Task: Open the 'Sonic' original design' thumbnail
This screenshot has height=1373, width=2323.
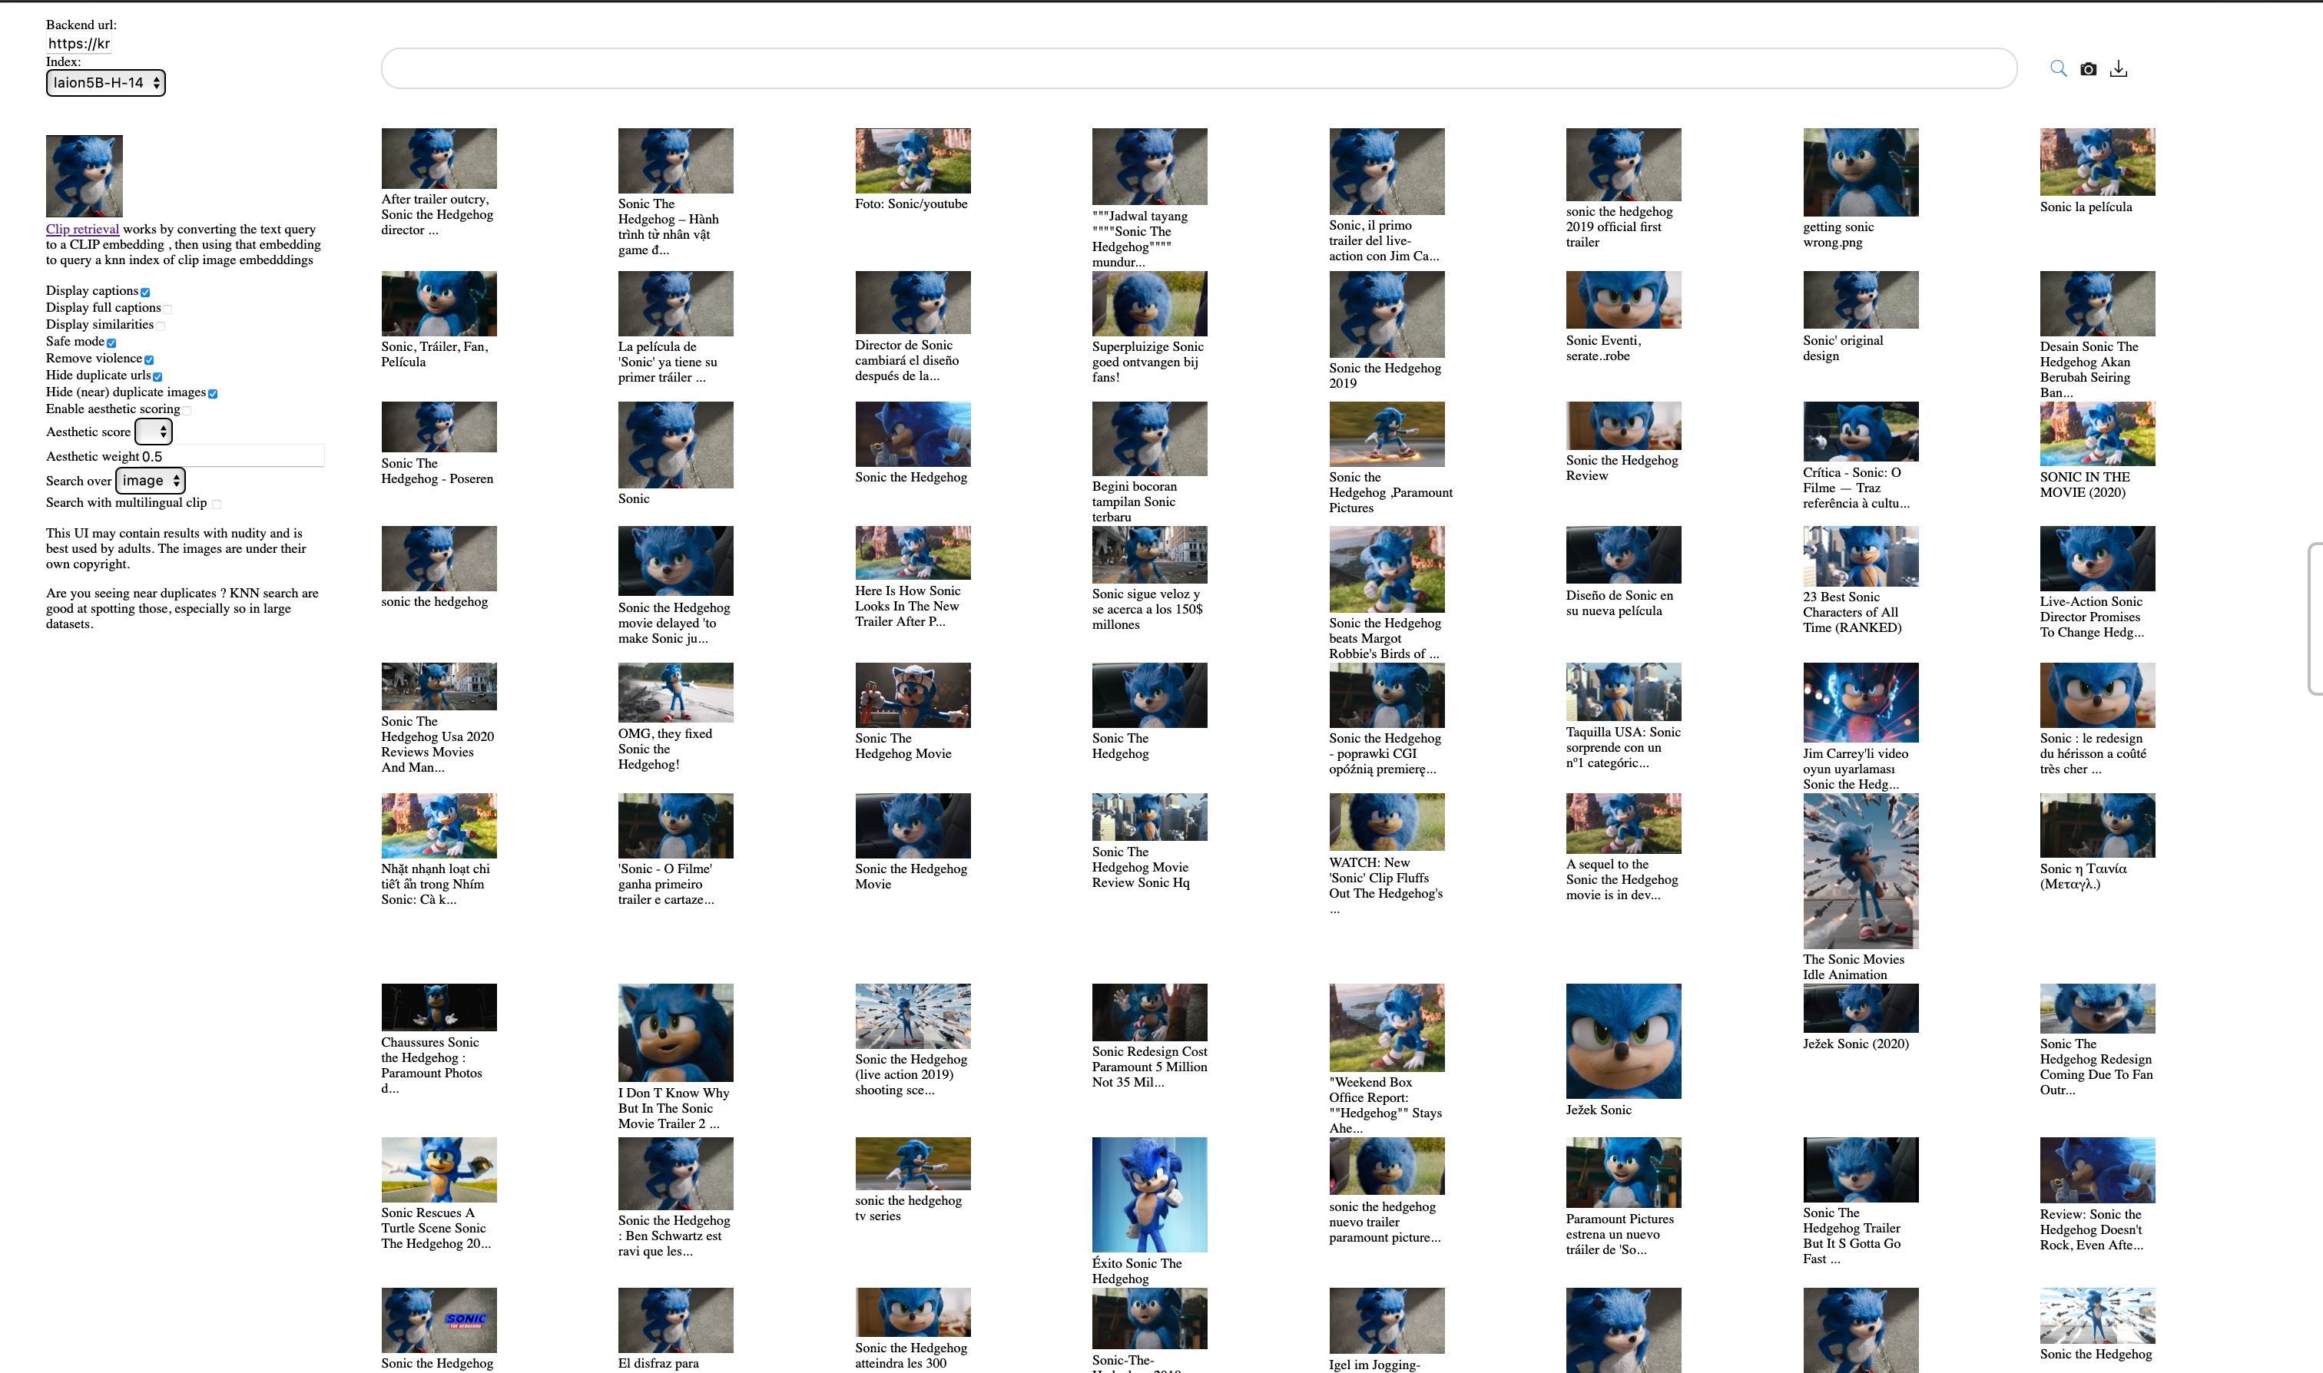Action: [x=1861, y=299]
